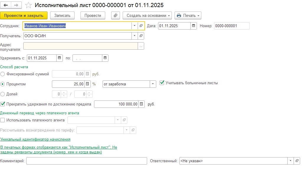Click the paperclip attachments icon
This screenshot has height=169, width=306.
116,15
